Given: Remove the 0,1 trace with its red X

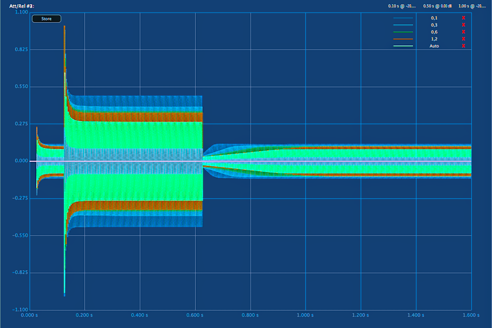Looking at the screenshot, I should tap(463, 18).
